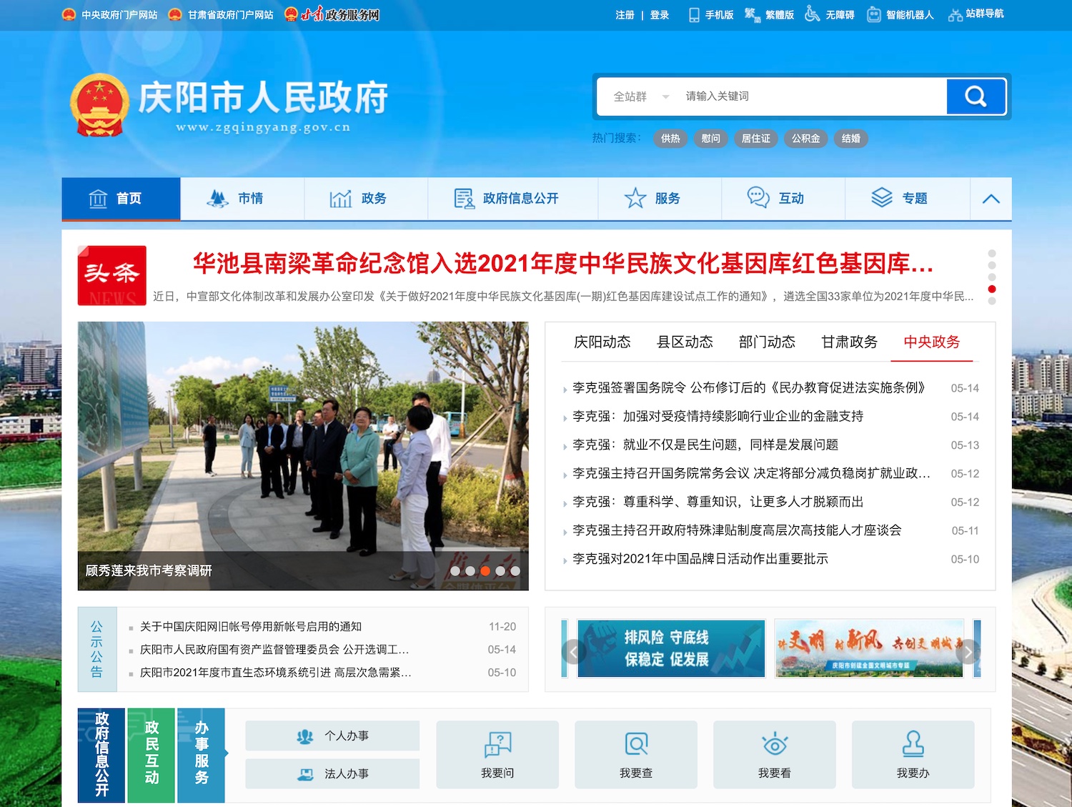Click the search magnifier icon
Image resolution: width=1072 pixels, height=807 pixels.
click(x=976, y=96)
